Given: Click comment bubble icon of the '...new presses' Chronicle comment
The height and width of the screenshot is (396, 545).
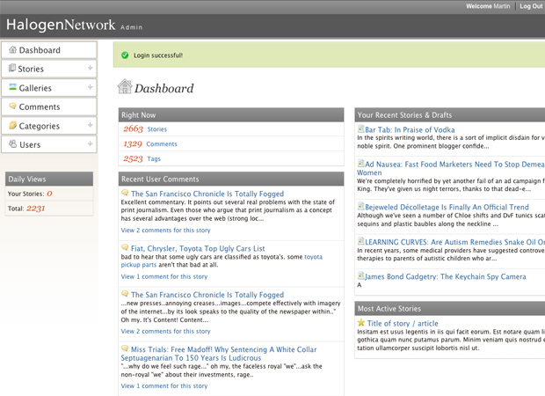Looking at the screenshot, I should [125, 293].
